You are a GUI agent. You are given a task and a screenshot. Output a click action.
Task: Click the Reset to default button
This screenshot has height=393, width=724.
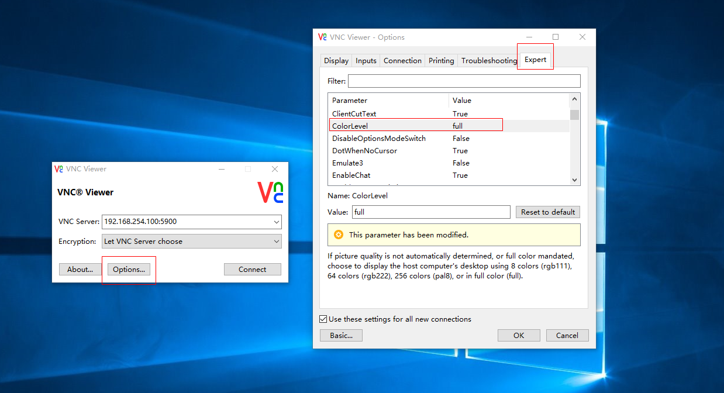548,212
